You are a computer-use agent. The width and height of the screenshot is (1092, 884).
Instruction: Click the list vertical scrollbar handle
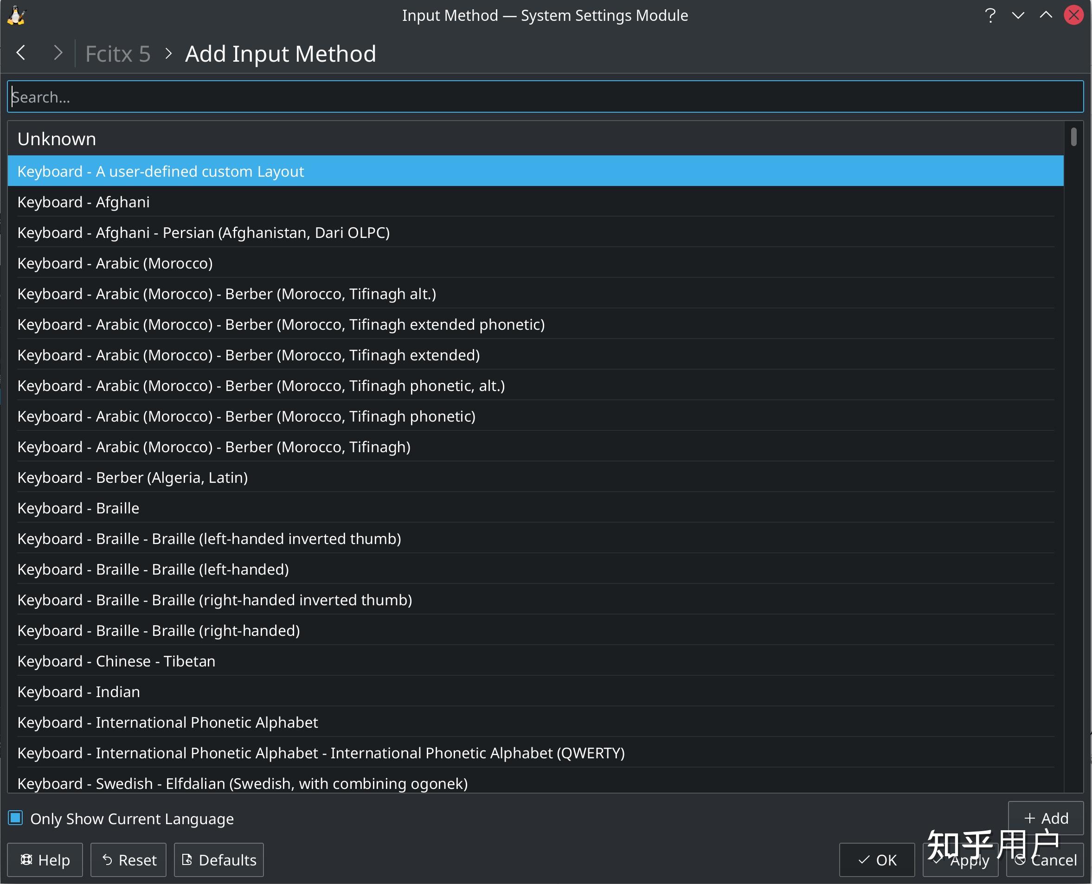pos(1073,137)
